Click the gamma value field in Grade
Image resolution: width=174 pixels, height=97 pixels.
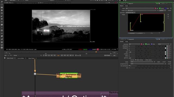(132, 58)
